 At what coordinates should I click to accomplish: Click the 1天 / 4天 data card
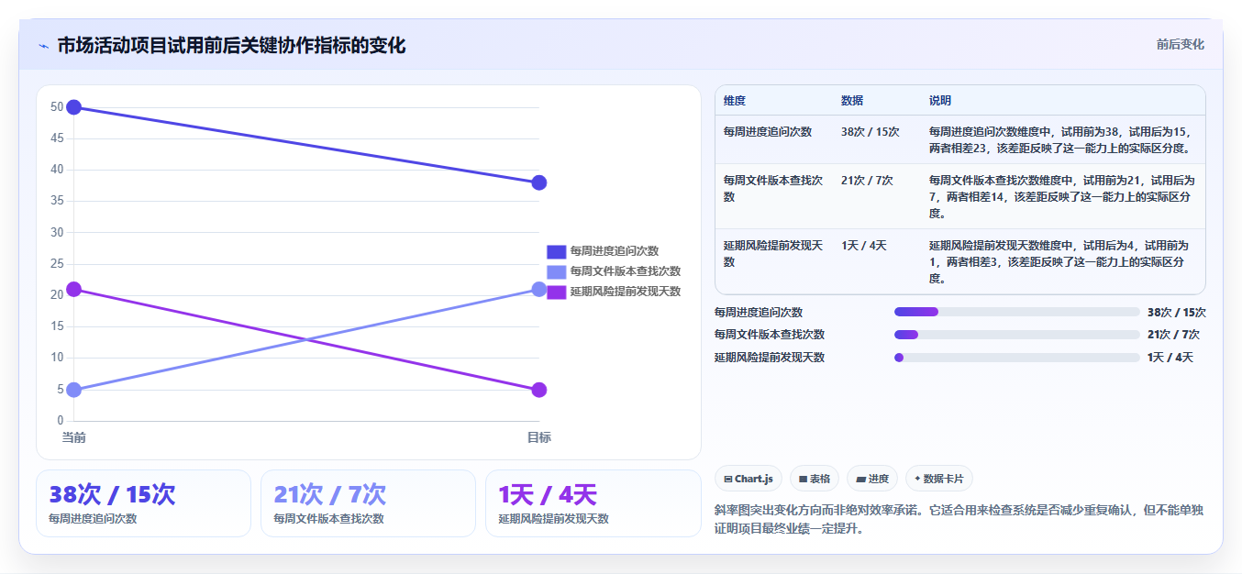click(593, 503)
